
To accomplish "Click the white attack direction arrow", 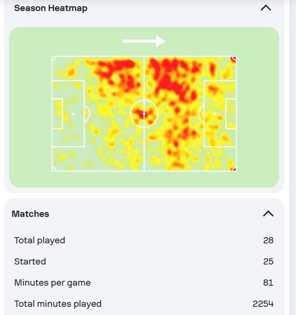I will 143,41.
